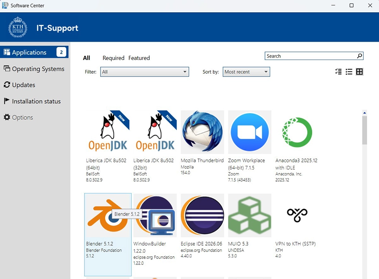Click the WindowBuilder 1.22.0 title text
Screen dimensions: 379x279
click(x=150, y=247)
